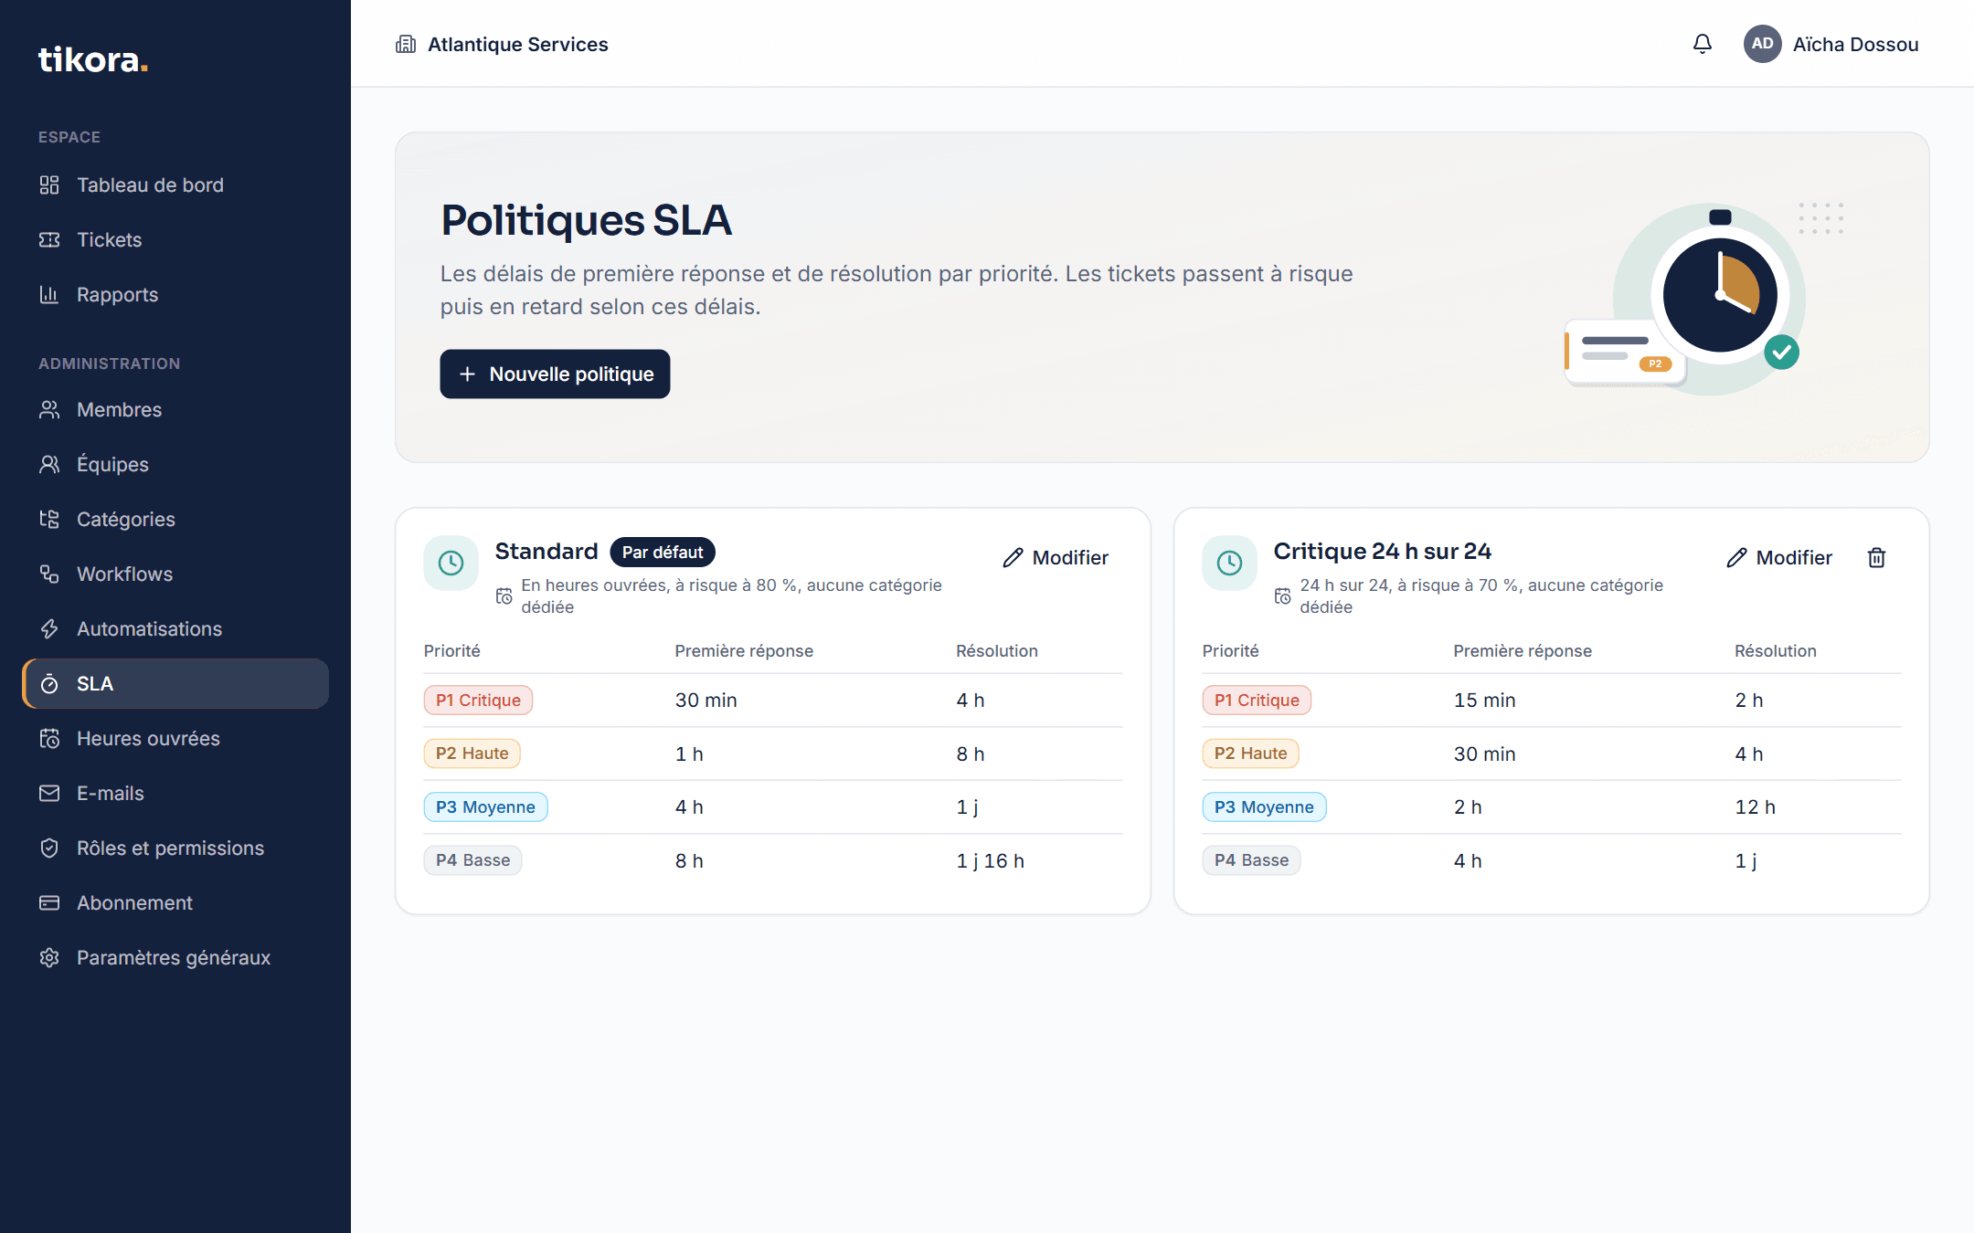Click the Atlantique Services building icon
Image resolution: width=1974 pixels, height=1233 pixels.
[406, 44]
